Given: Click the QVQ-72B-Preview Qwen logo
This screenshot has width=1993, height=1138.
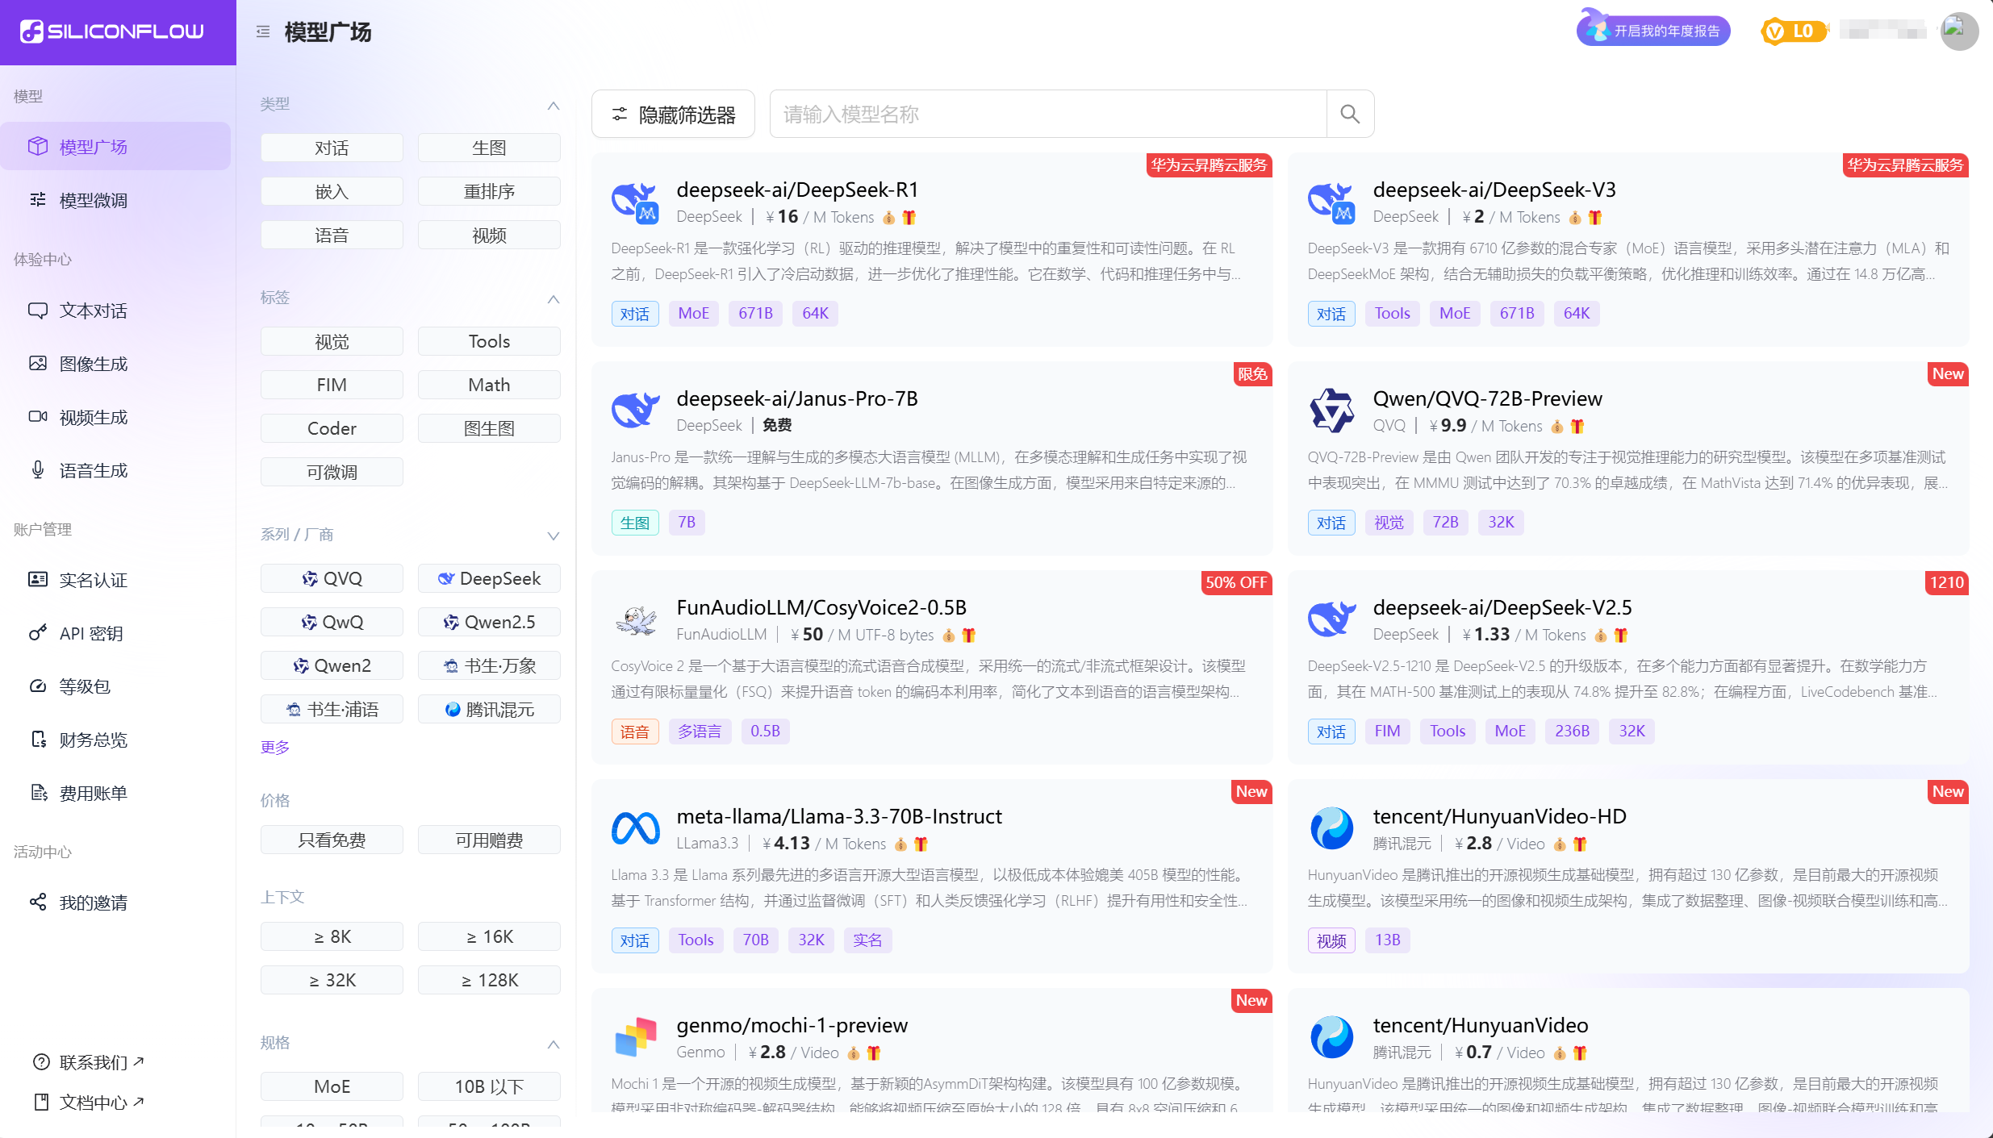Looking at the screenshot, I should click(1331, 410).
